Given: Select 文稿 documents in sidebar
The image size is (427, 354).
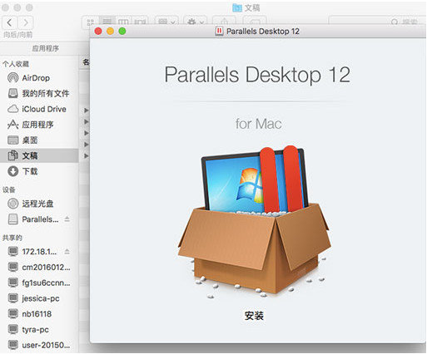Looking at the screenshot, I should [x=39, y=155].
